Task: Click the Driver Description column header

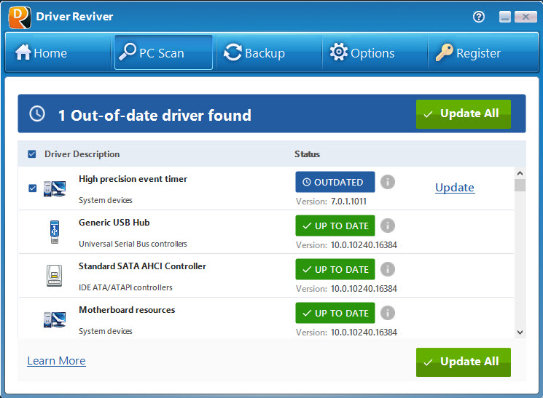Action: pyautogui.click(x=82, y=154)
